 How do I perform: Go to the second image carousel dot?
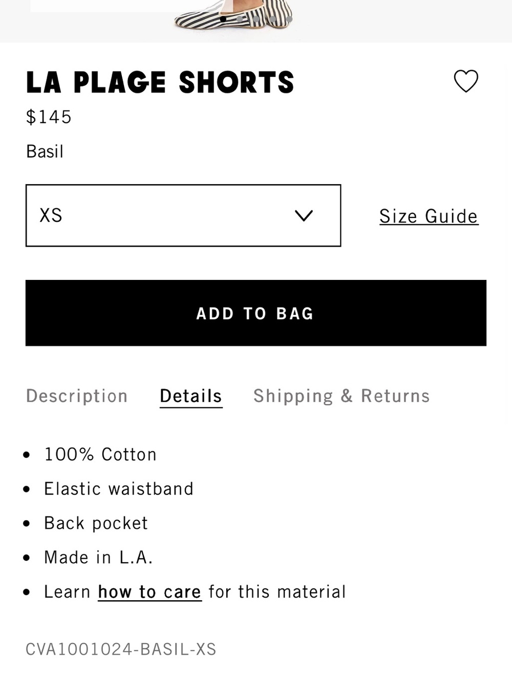240,19
